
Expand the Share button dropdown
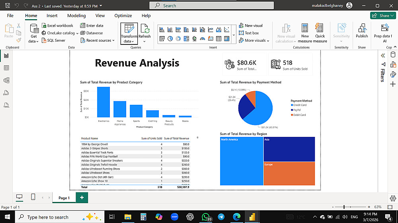point(392,16)
